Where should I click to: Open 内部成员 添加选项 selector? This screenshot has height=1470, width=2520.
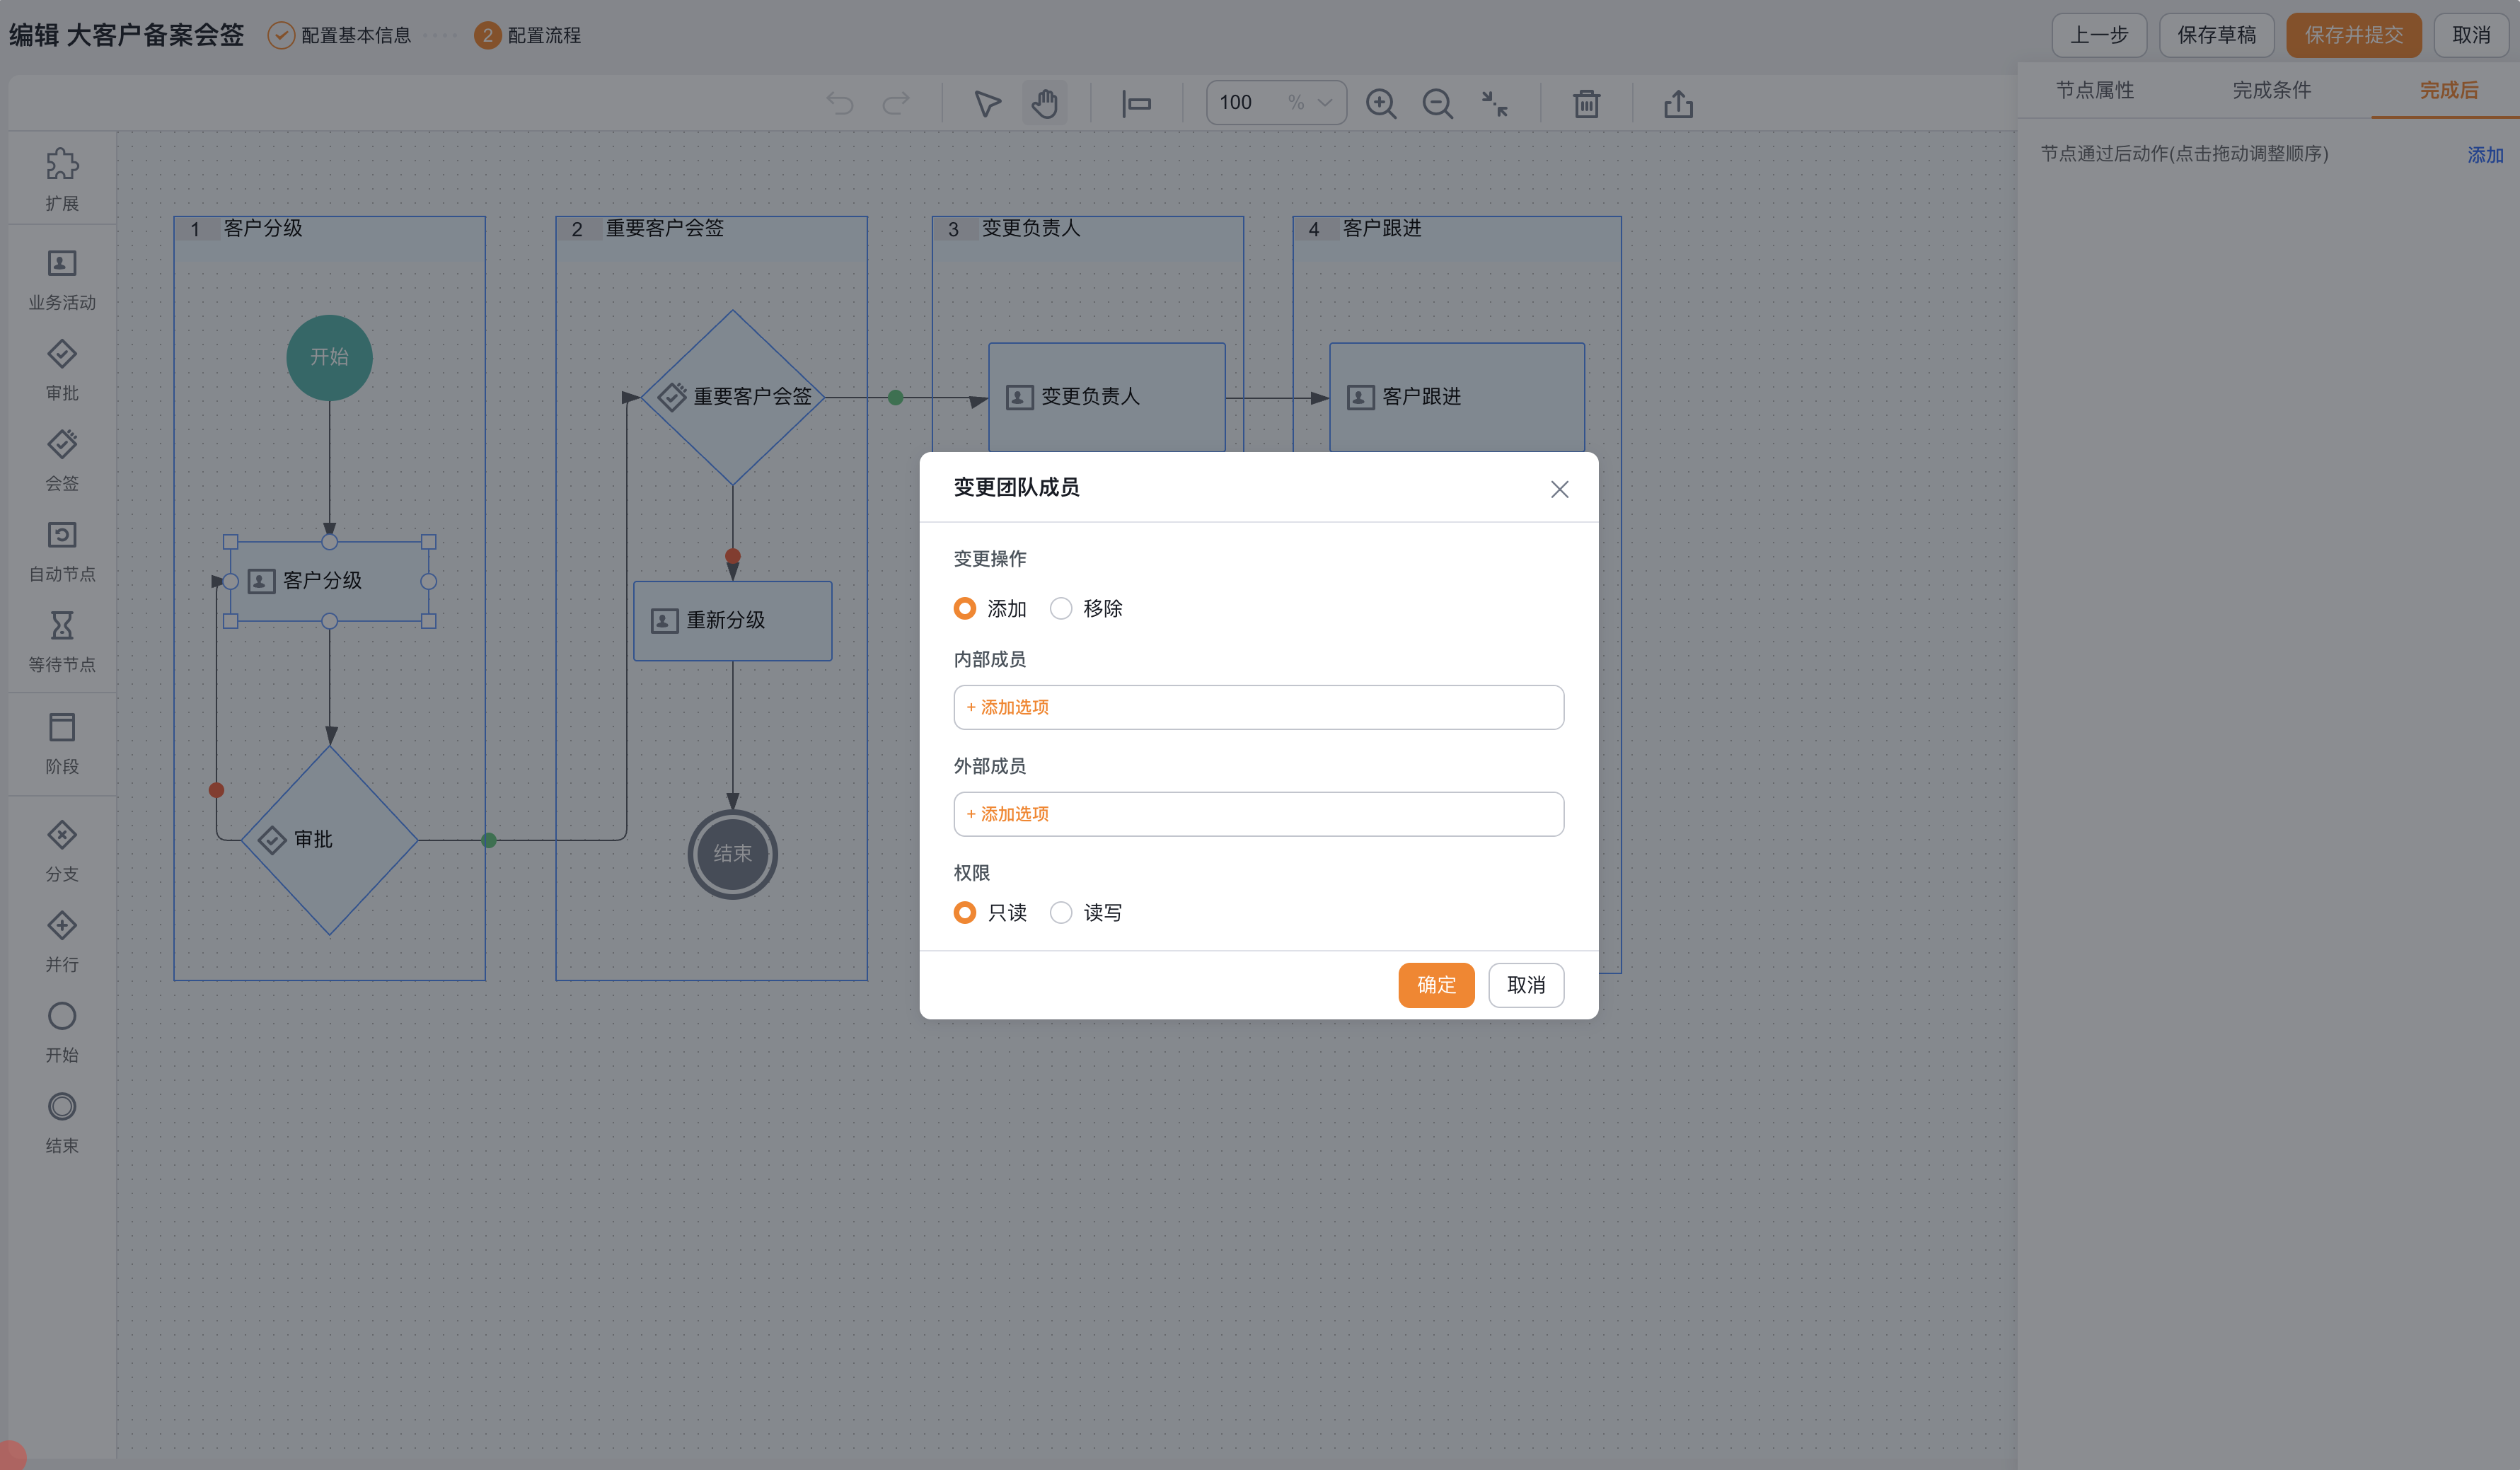click(1258, 707)
